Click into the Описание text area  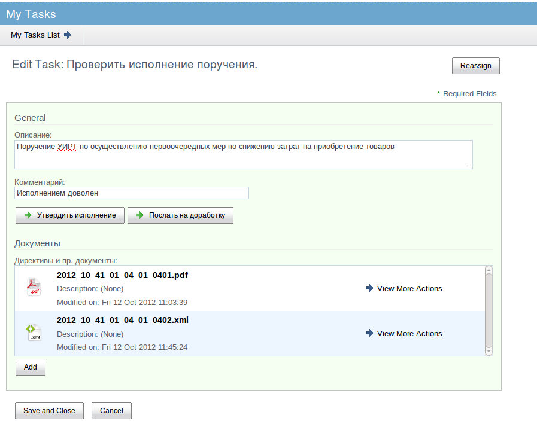244,155
